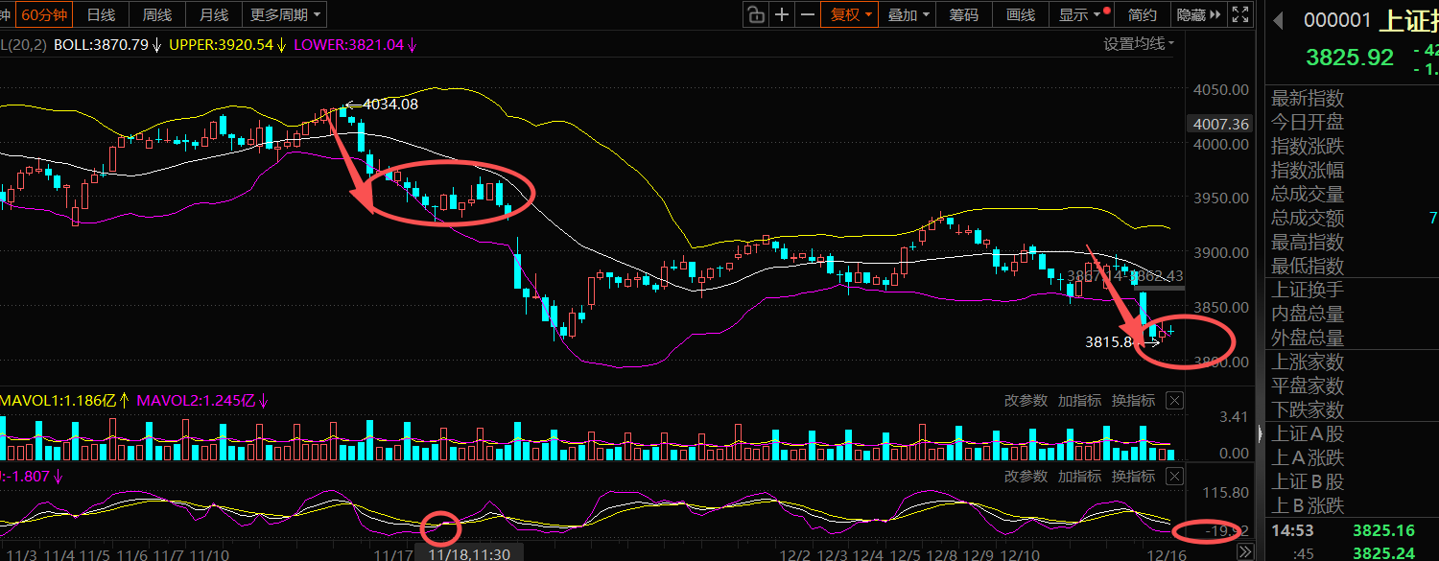Collapse the side panel using the divider arrow handle
Viewport: 1439px width, 561px height.
point(1261,433)
